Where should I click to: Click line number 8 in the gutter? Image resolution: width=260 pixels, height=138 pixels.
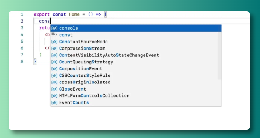click(x=22, y=62)
